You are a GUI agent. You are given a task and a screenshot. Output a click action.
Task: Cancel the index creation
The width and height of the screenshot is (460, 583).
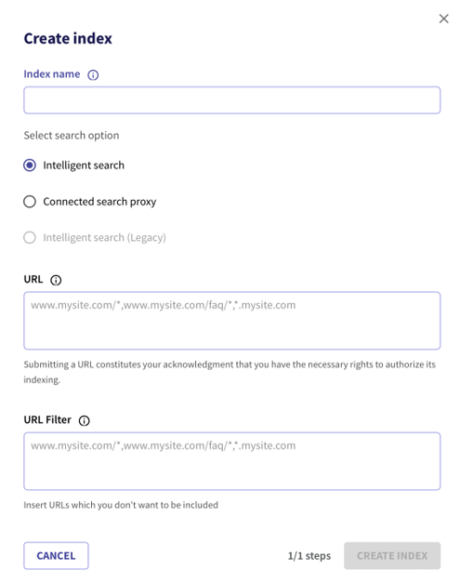[56, 555]
